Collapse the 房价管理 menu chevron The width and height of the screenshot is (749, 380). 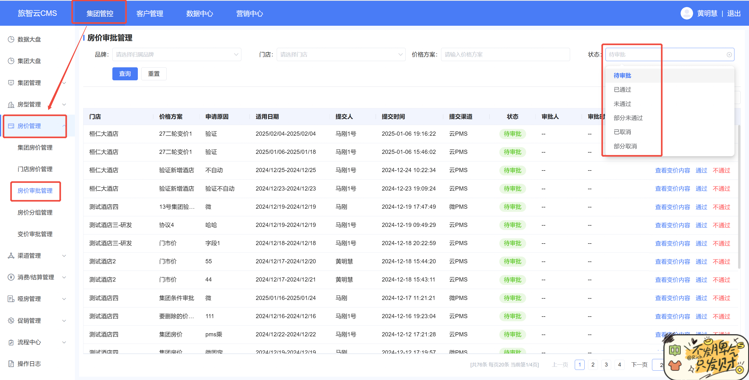click(x=64, y=126)
